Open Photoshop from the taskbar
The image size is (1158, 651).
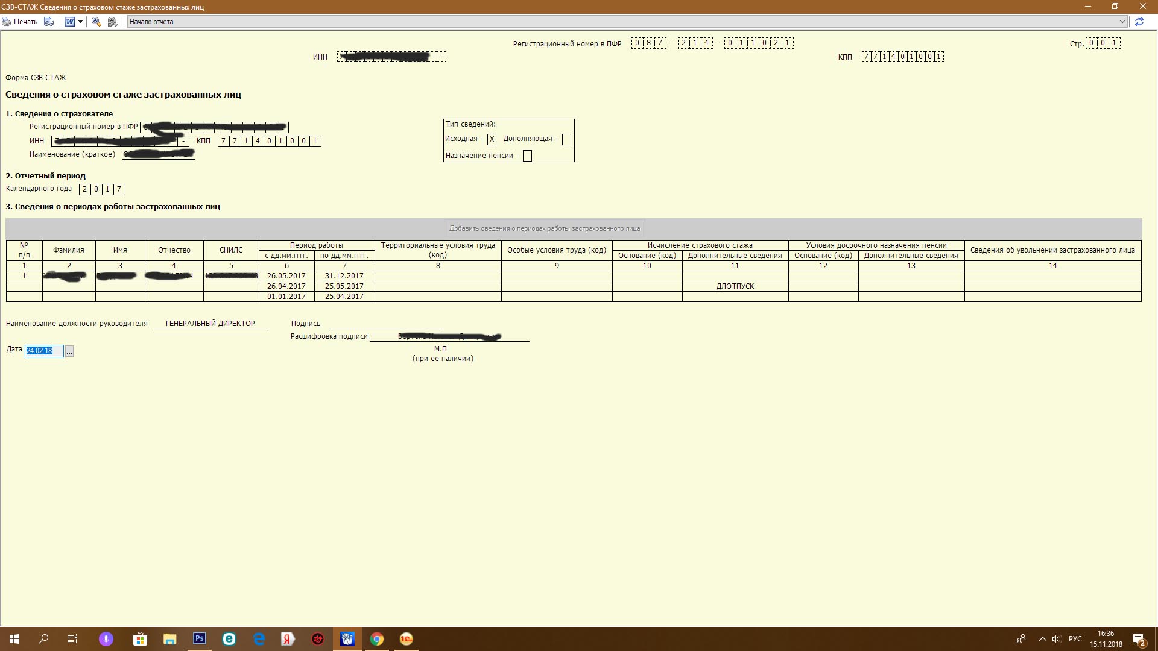pos(200,639)
